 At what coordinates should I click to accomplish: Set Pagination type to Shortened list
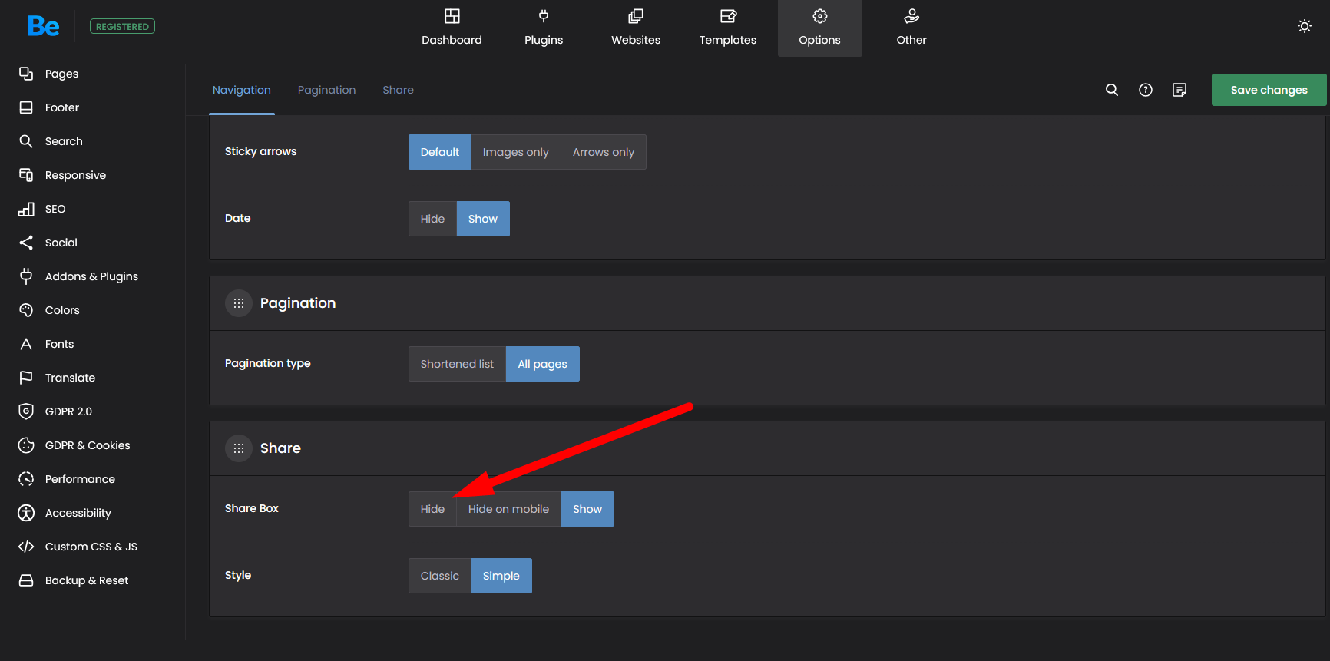[x=457, y=364]
